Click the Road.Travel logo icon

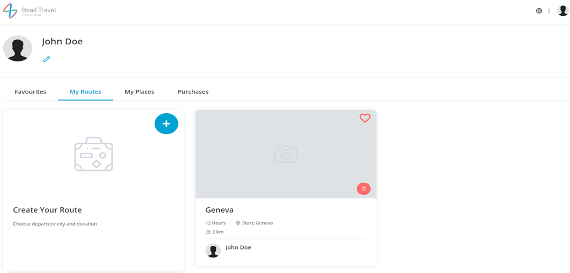coord(10,11)
